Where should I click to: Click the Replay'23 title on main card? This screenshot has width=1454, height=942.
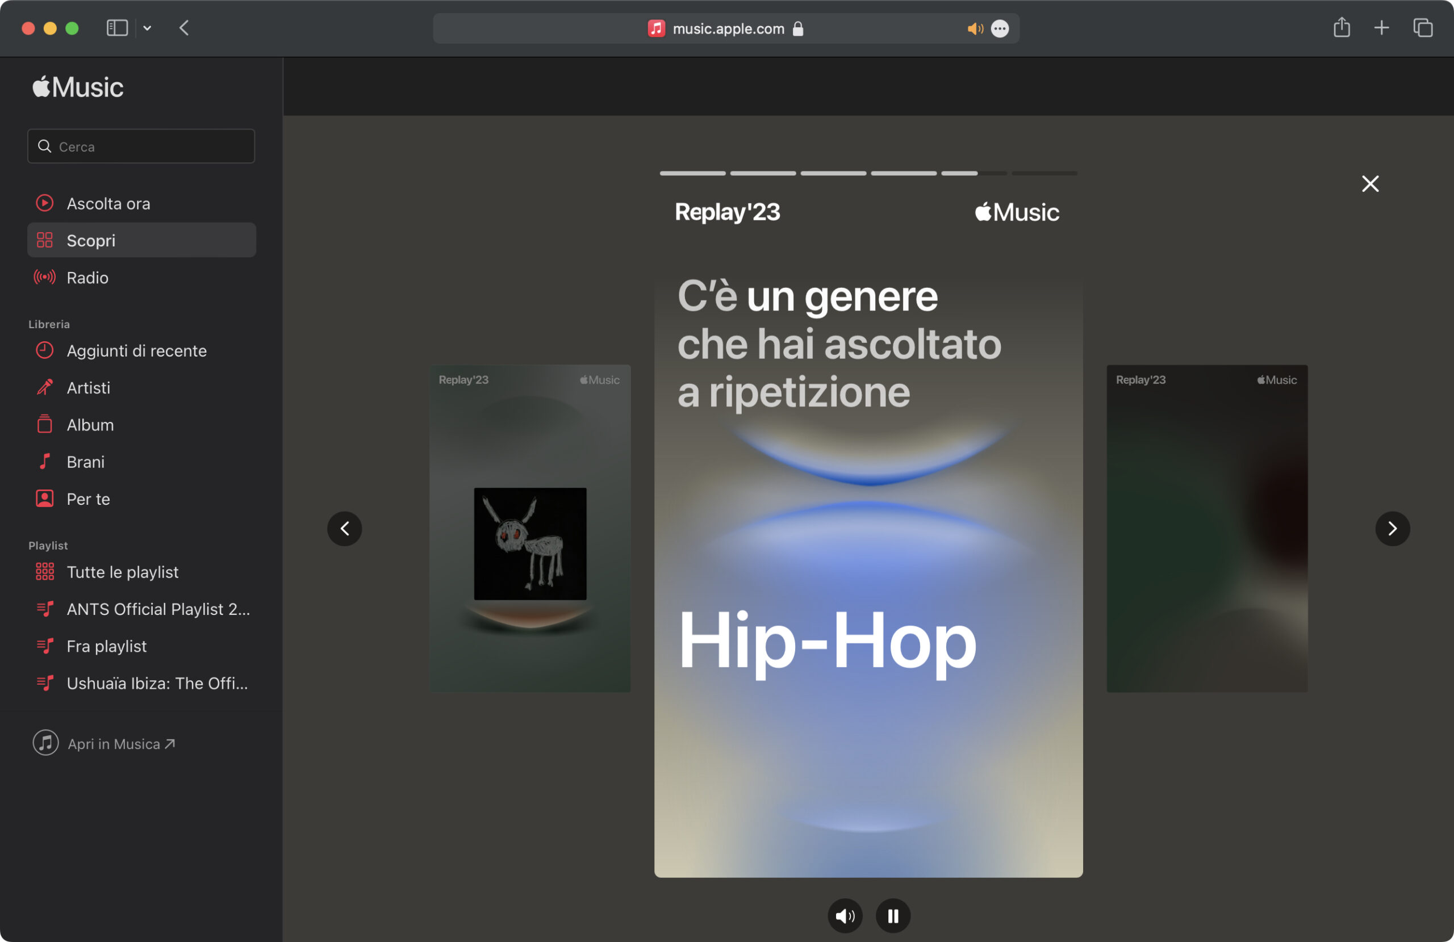(x=727, y=212)
